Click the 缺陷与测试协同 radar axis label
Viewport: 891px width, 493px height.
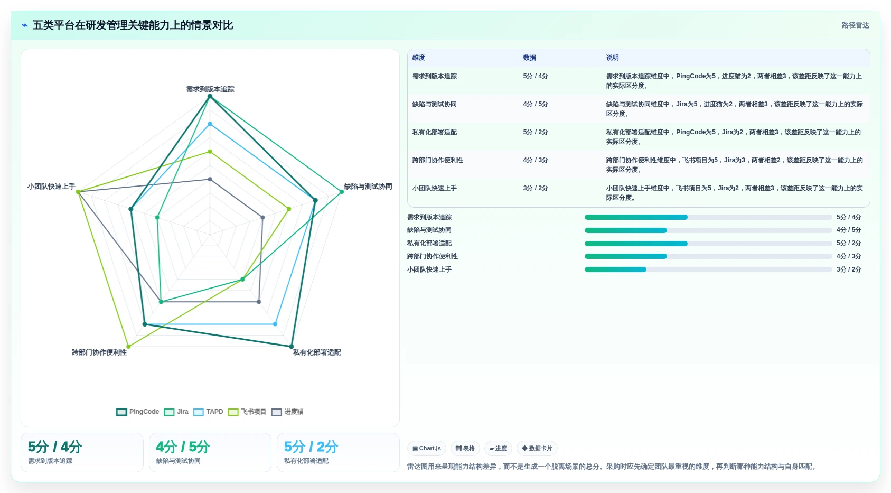368,187
